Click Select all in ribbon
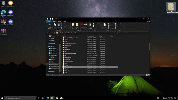 click(118, 24)
